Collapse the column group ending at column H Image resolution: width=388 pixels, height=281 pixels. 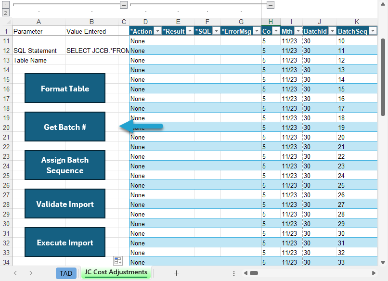[271, 5]
